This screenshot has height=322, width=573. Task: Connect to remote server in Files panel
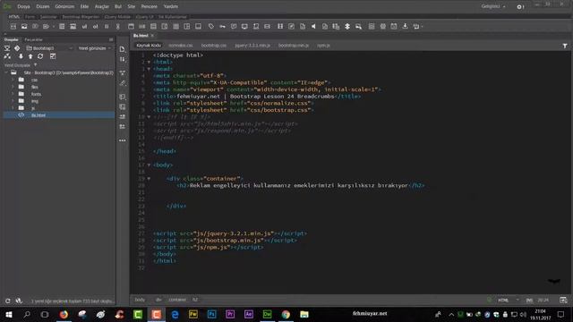click(x=7, y=56)
